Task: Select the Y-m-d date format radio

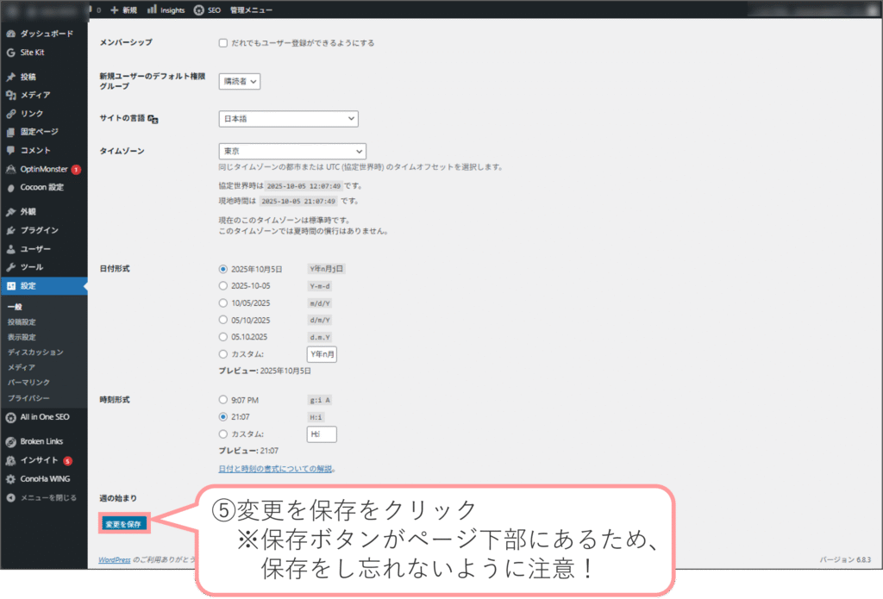Action: click(223, 285)
